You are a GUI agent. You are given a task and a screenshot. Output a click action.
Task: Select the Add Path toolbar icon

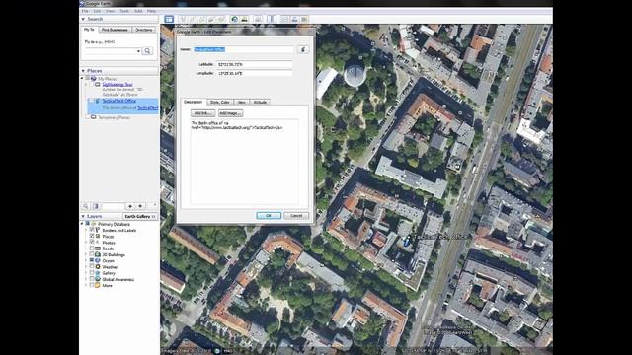[x=201, y=19]
